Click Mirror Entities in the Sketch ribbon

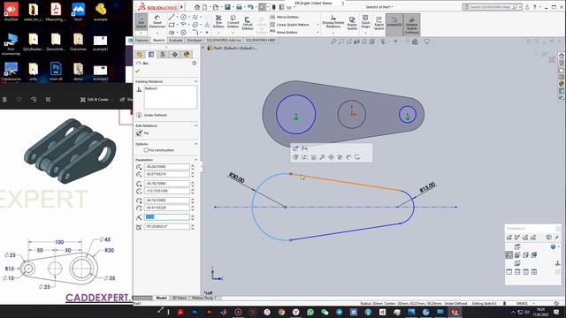tap(284, 17)
